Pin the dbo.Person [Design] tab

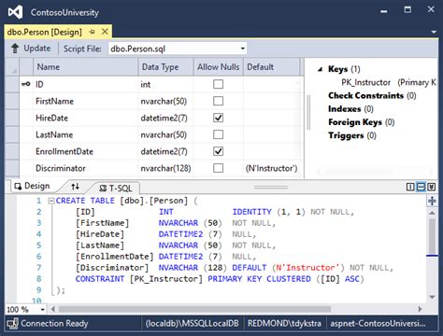[x=92, y=32]
